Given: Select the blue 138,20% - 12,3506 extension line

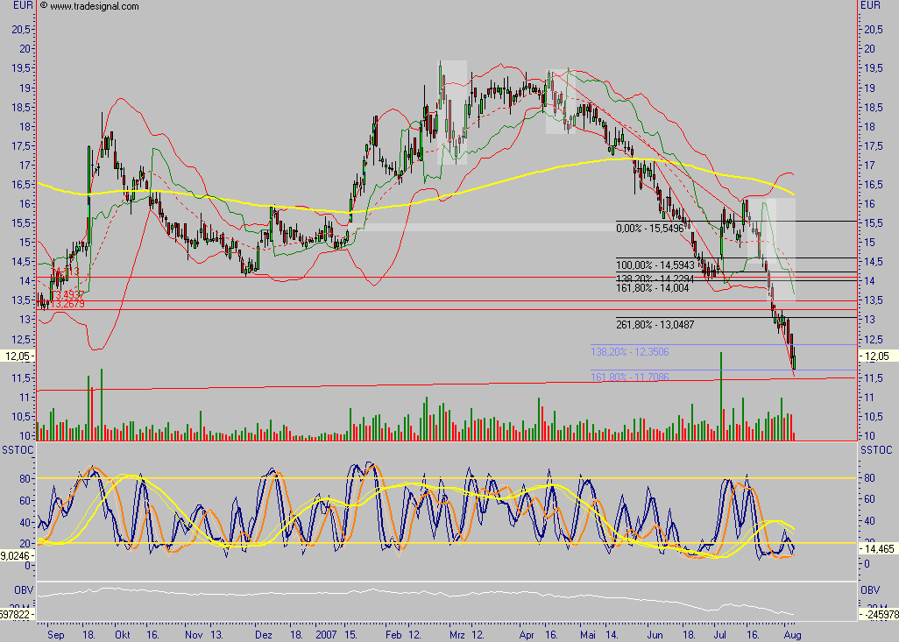Looking at the screenshot, I should point(628,351).
